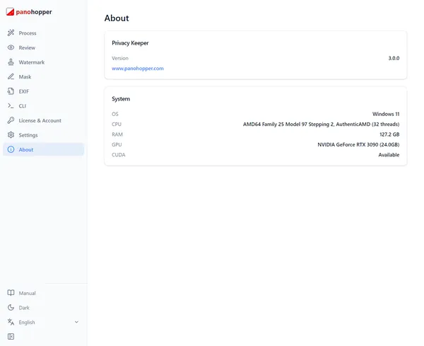This screenshot has height=346, width=424.
Task: Collapse the sidebar with the panel icon
Action: click(11, 337)
